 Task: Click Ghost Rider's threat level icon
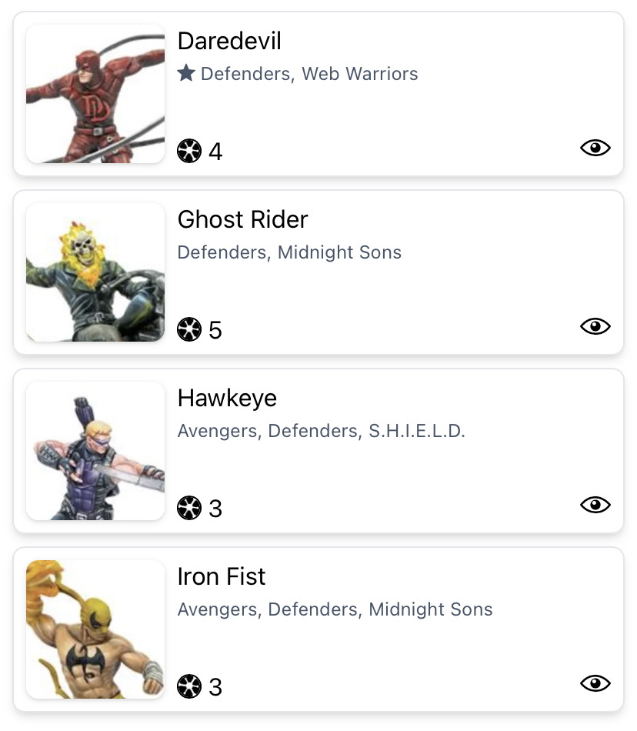tap(189, 329)
